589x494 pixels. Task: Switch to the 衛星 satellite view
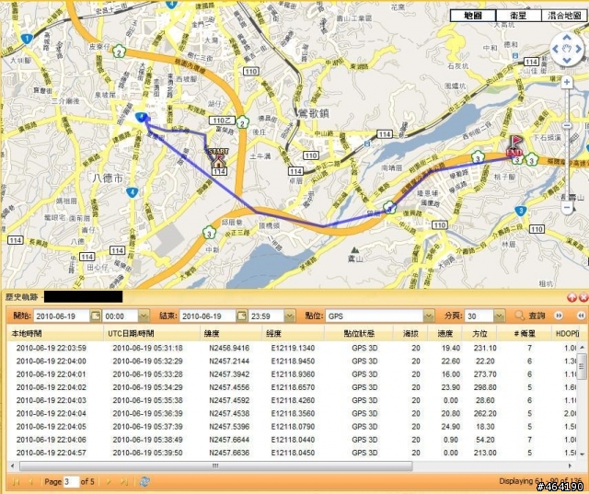[518, 16]
